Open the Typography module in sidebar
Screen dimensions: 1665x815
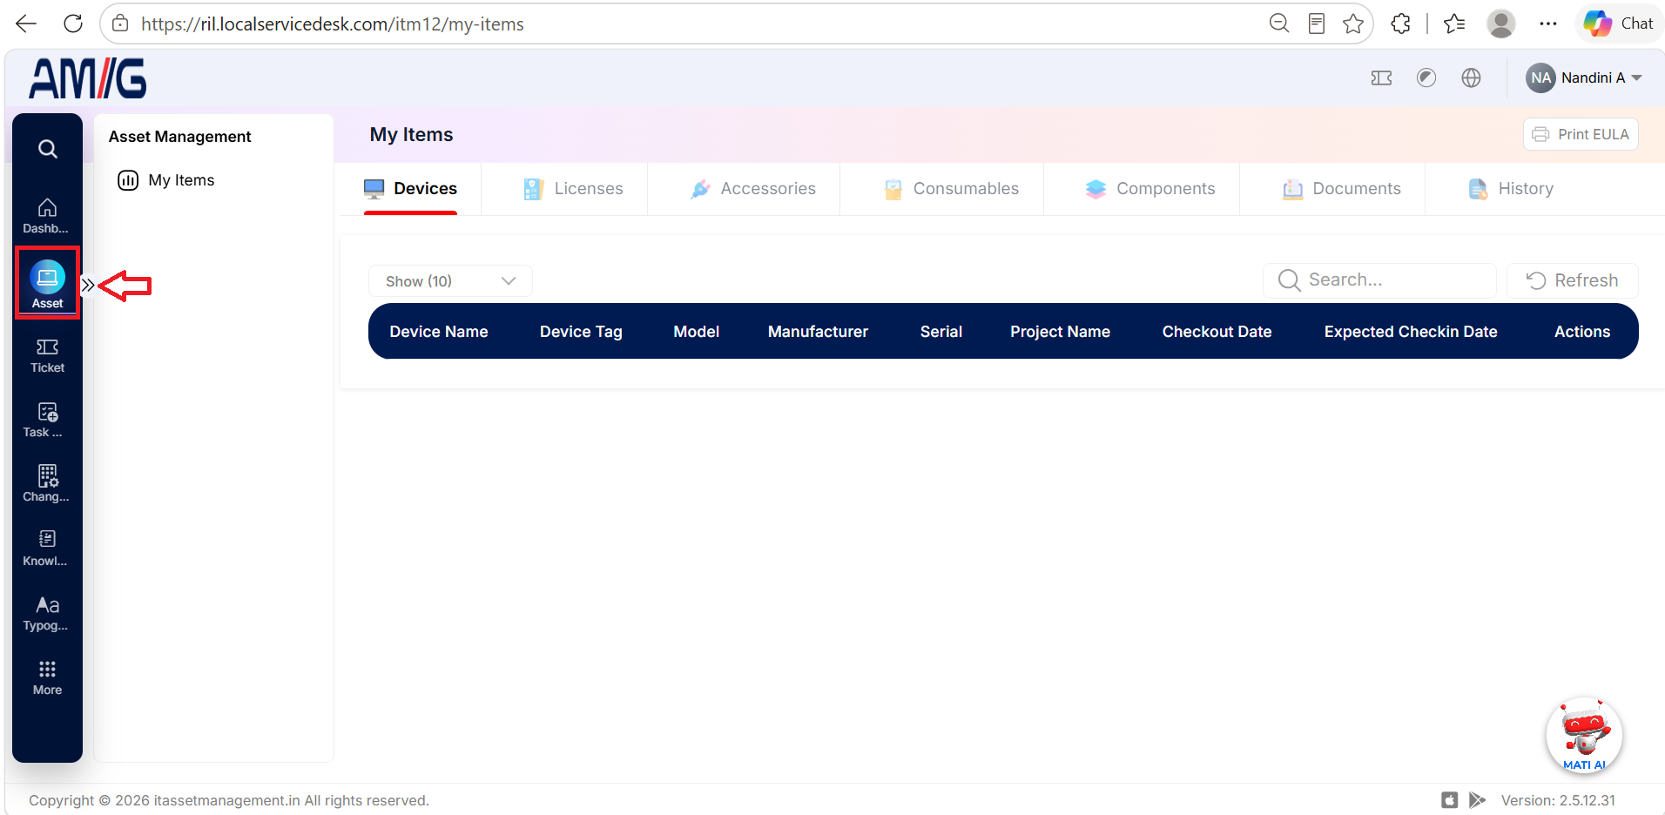click(47, 614)
